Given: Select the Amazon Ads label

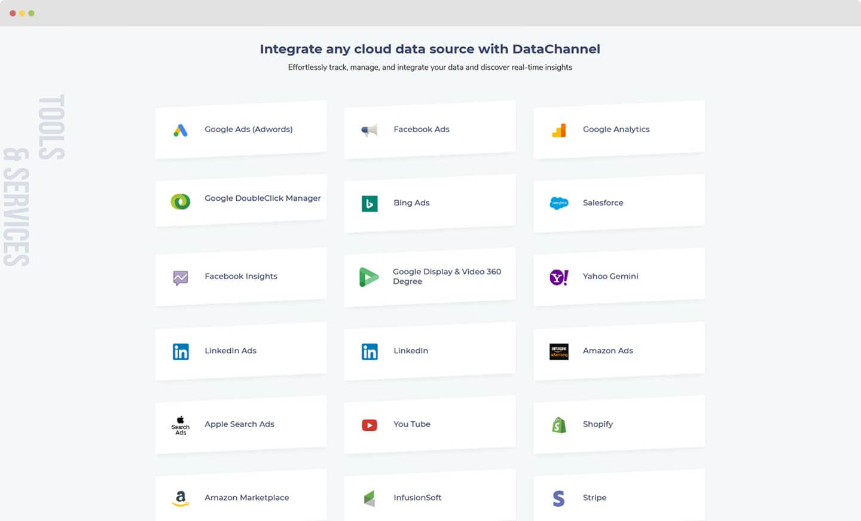Looking at the screenshot, I should click(x=607, y=351).
